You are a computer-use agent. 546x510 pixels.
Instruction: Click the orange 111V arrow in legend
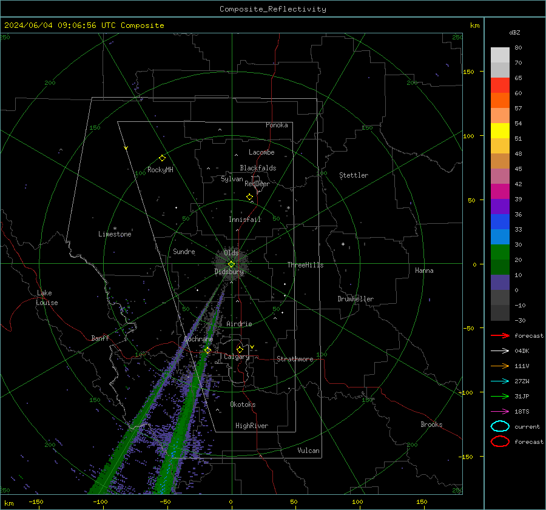point(500,366)
